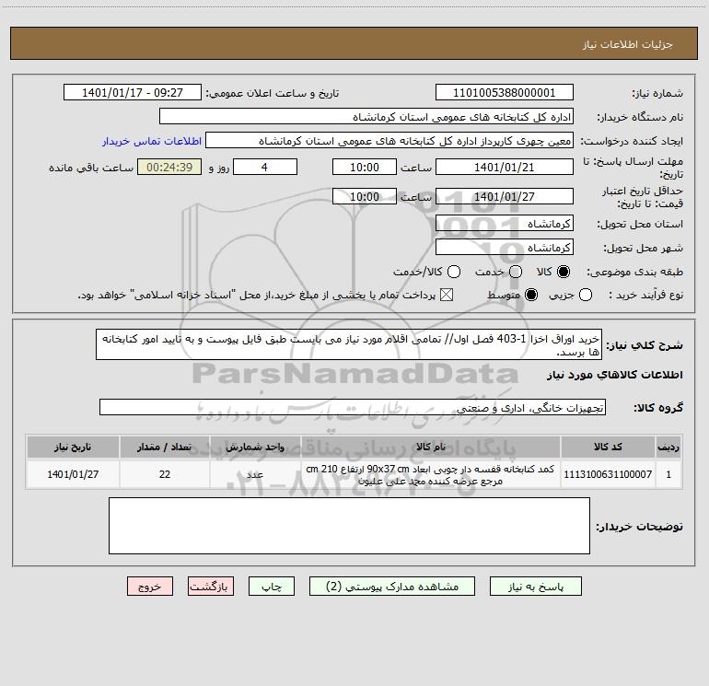Select the کالا/خدمت radio button
The height and width of the screenshot is (686, 709).
(454, 272)
